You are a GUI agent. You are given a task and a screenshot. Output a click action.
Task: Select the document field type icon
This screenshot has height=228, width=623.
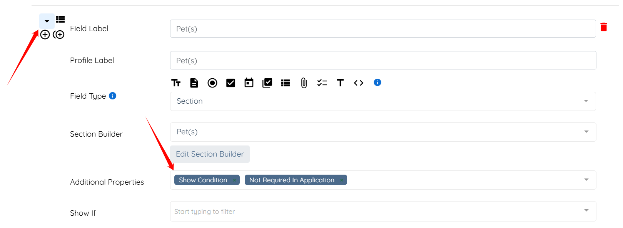pyautogui.click(x=194, y=83)
